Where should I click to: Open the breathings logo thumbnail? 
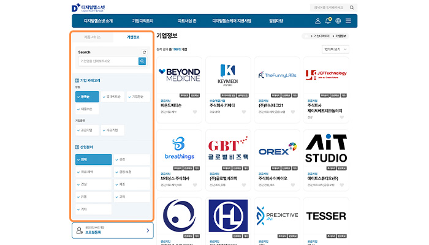(x=179, y=148)
